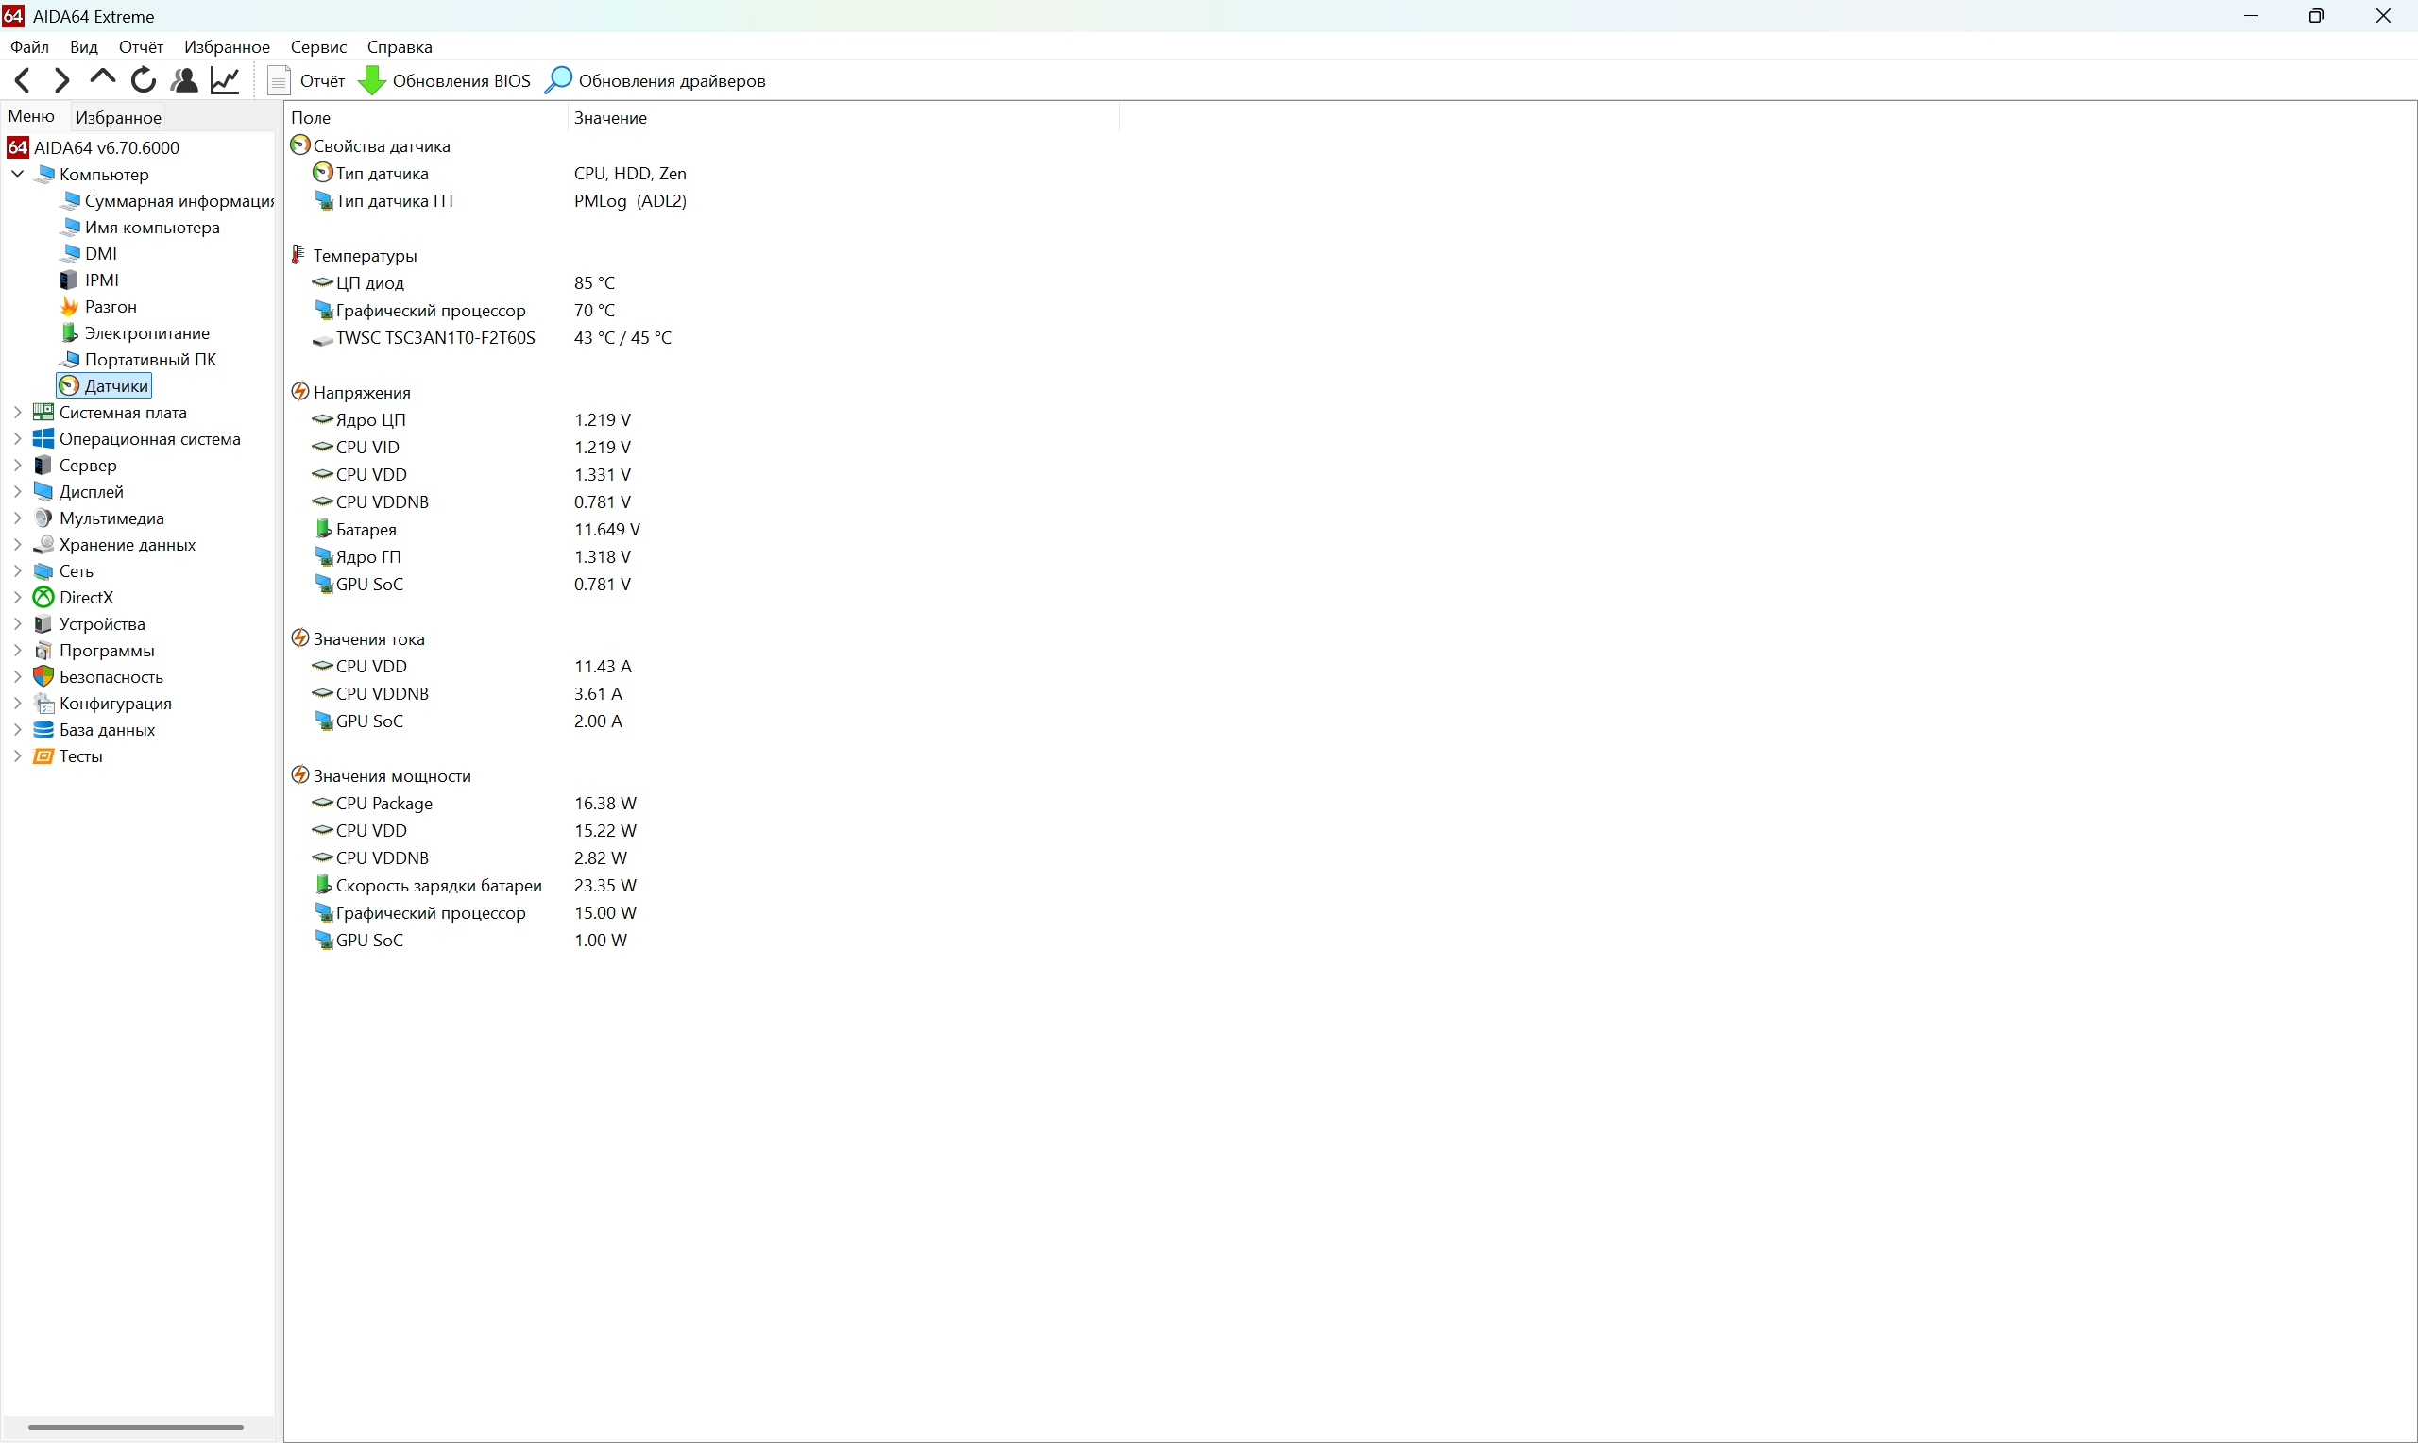Switch to the Избранное tab
The image size is (2418, 1443).
119,118
